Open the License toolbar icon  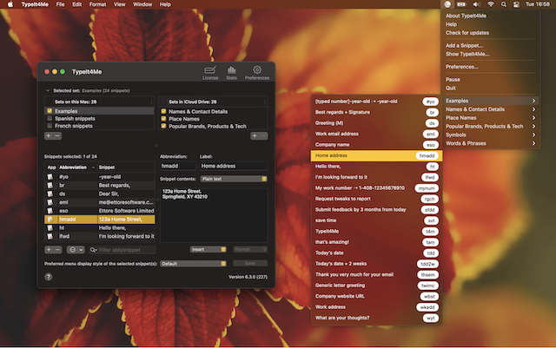(209, 73)
